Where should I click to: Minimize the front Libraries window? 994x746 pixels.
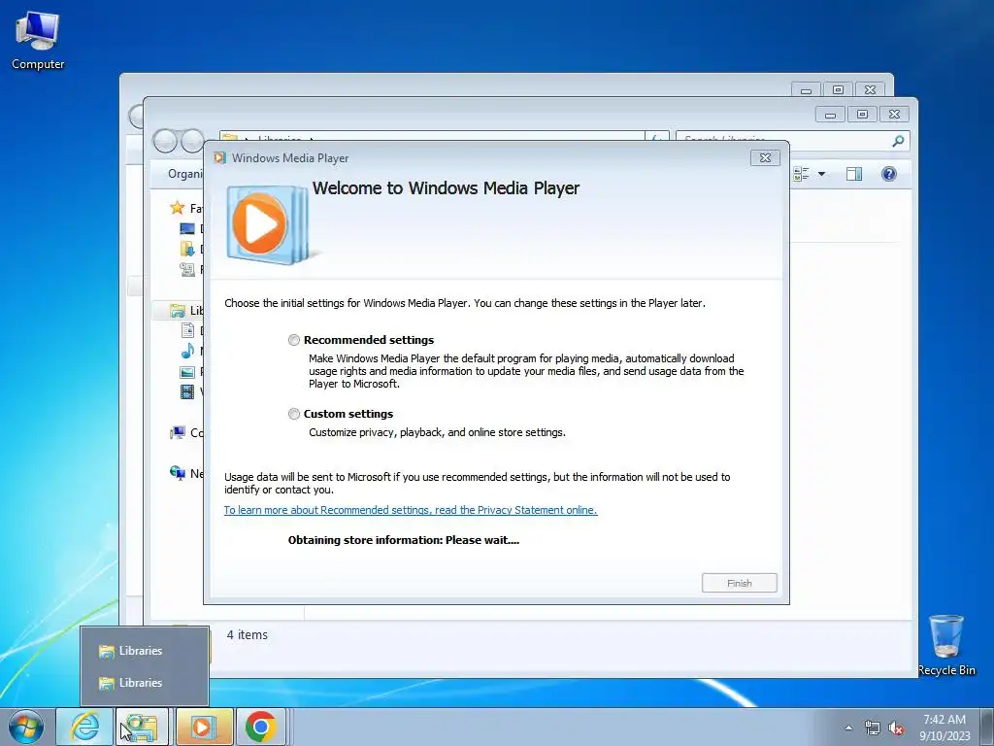coord(831,115)
